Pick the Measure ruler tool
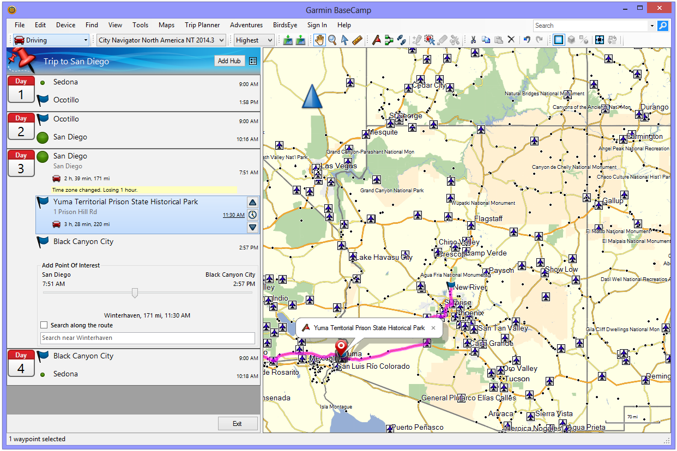This screenshot has width=677, height=451. pos(357,40)
